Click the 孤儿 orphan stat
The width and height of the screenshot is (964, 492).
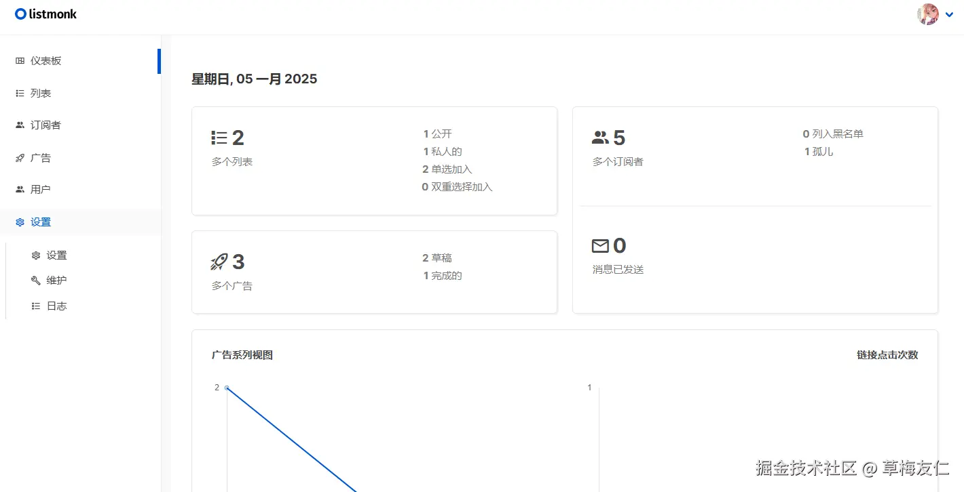click(x=819, y=152)
